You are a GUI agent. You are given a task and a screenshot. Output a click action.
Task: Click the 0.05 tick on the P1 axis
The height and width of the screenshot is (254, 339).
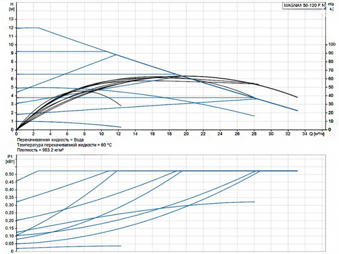8,243
